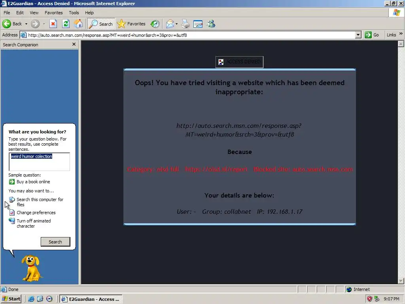The image size is (405, 304).
Task: Open the Favorites star toolbar button
Action: (x=131, y=24)
